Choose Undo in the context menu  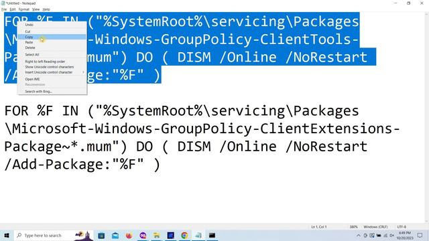[52, 25]
